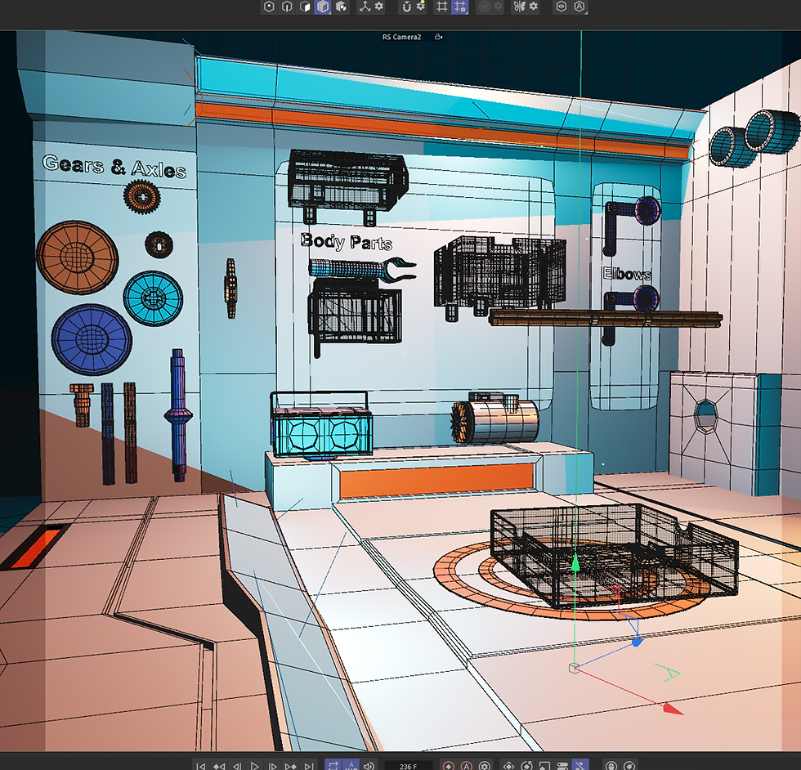
Task: Click the hexagon A solo icon
Action: [579, 7]
